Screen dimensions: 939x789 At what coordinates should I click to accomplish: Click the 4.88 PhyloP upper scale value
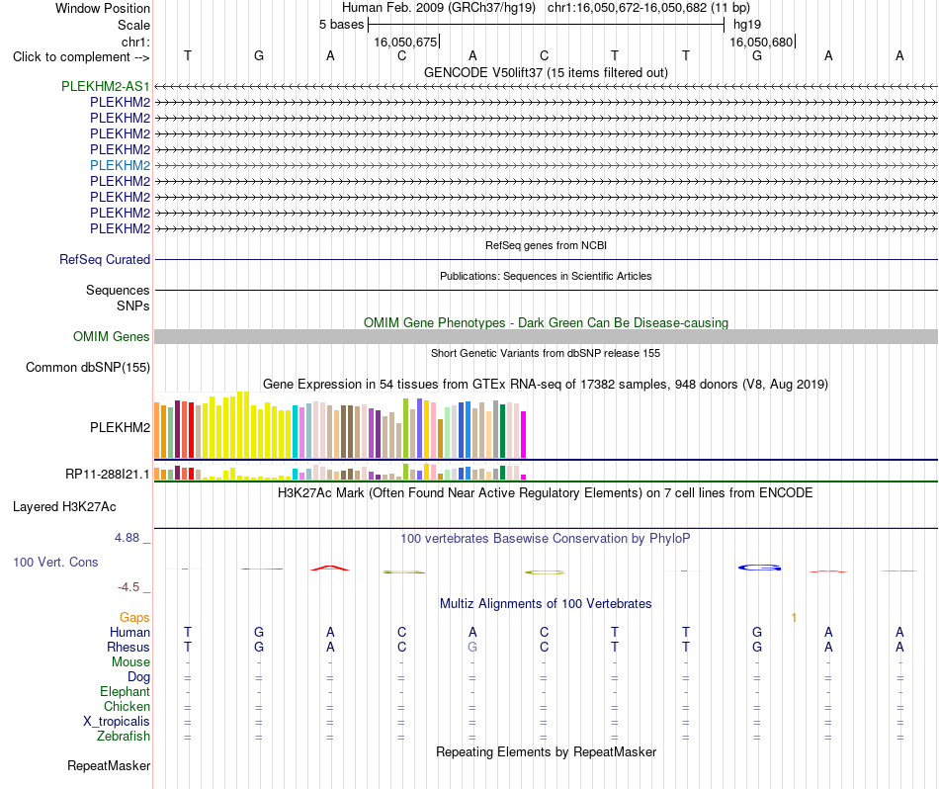(127, 538)
